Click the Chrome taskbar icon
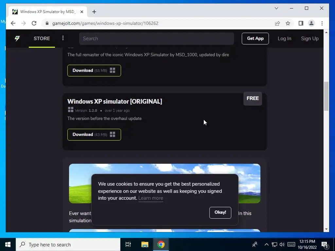 161,244
